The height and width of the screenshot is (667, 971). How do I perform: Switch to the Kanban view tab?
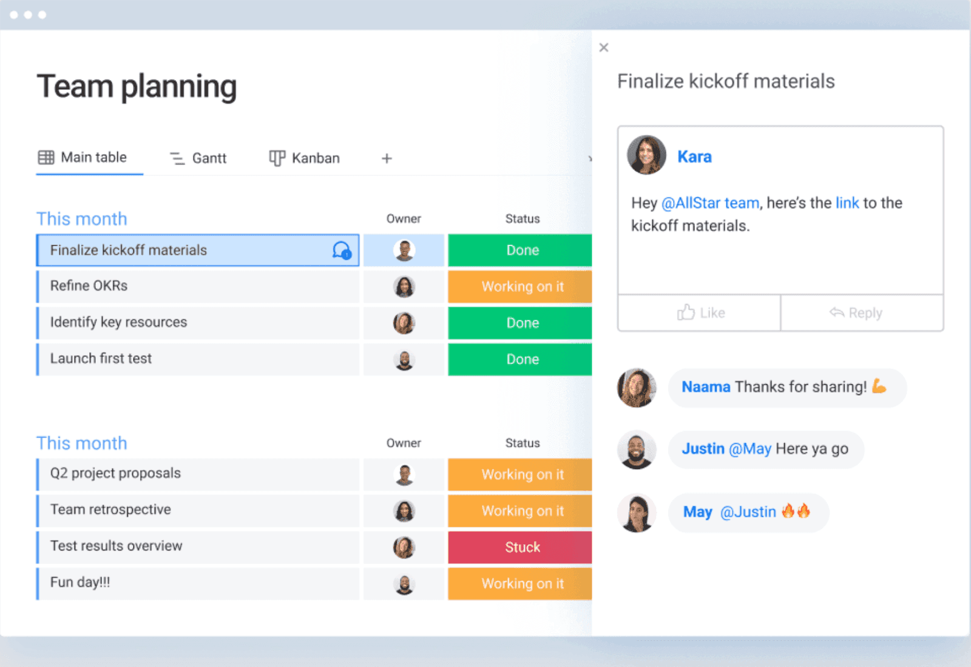pos(304,158)
